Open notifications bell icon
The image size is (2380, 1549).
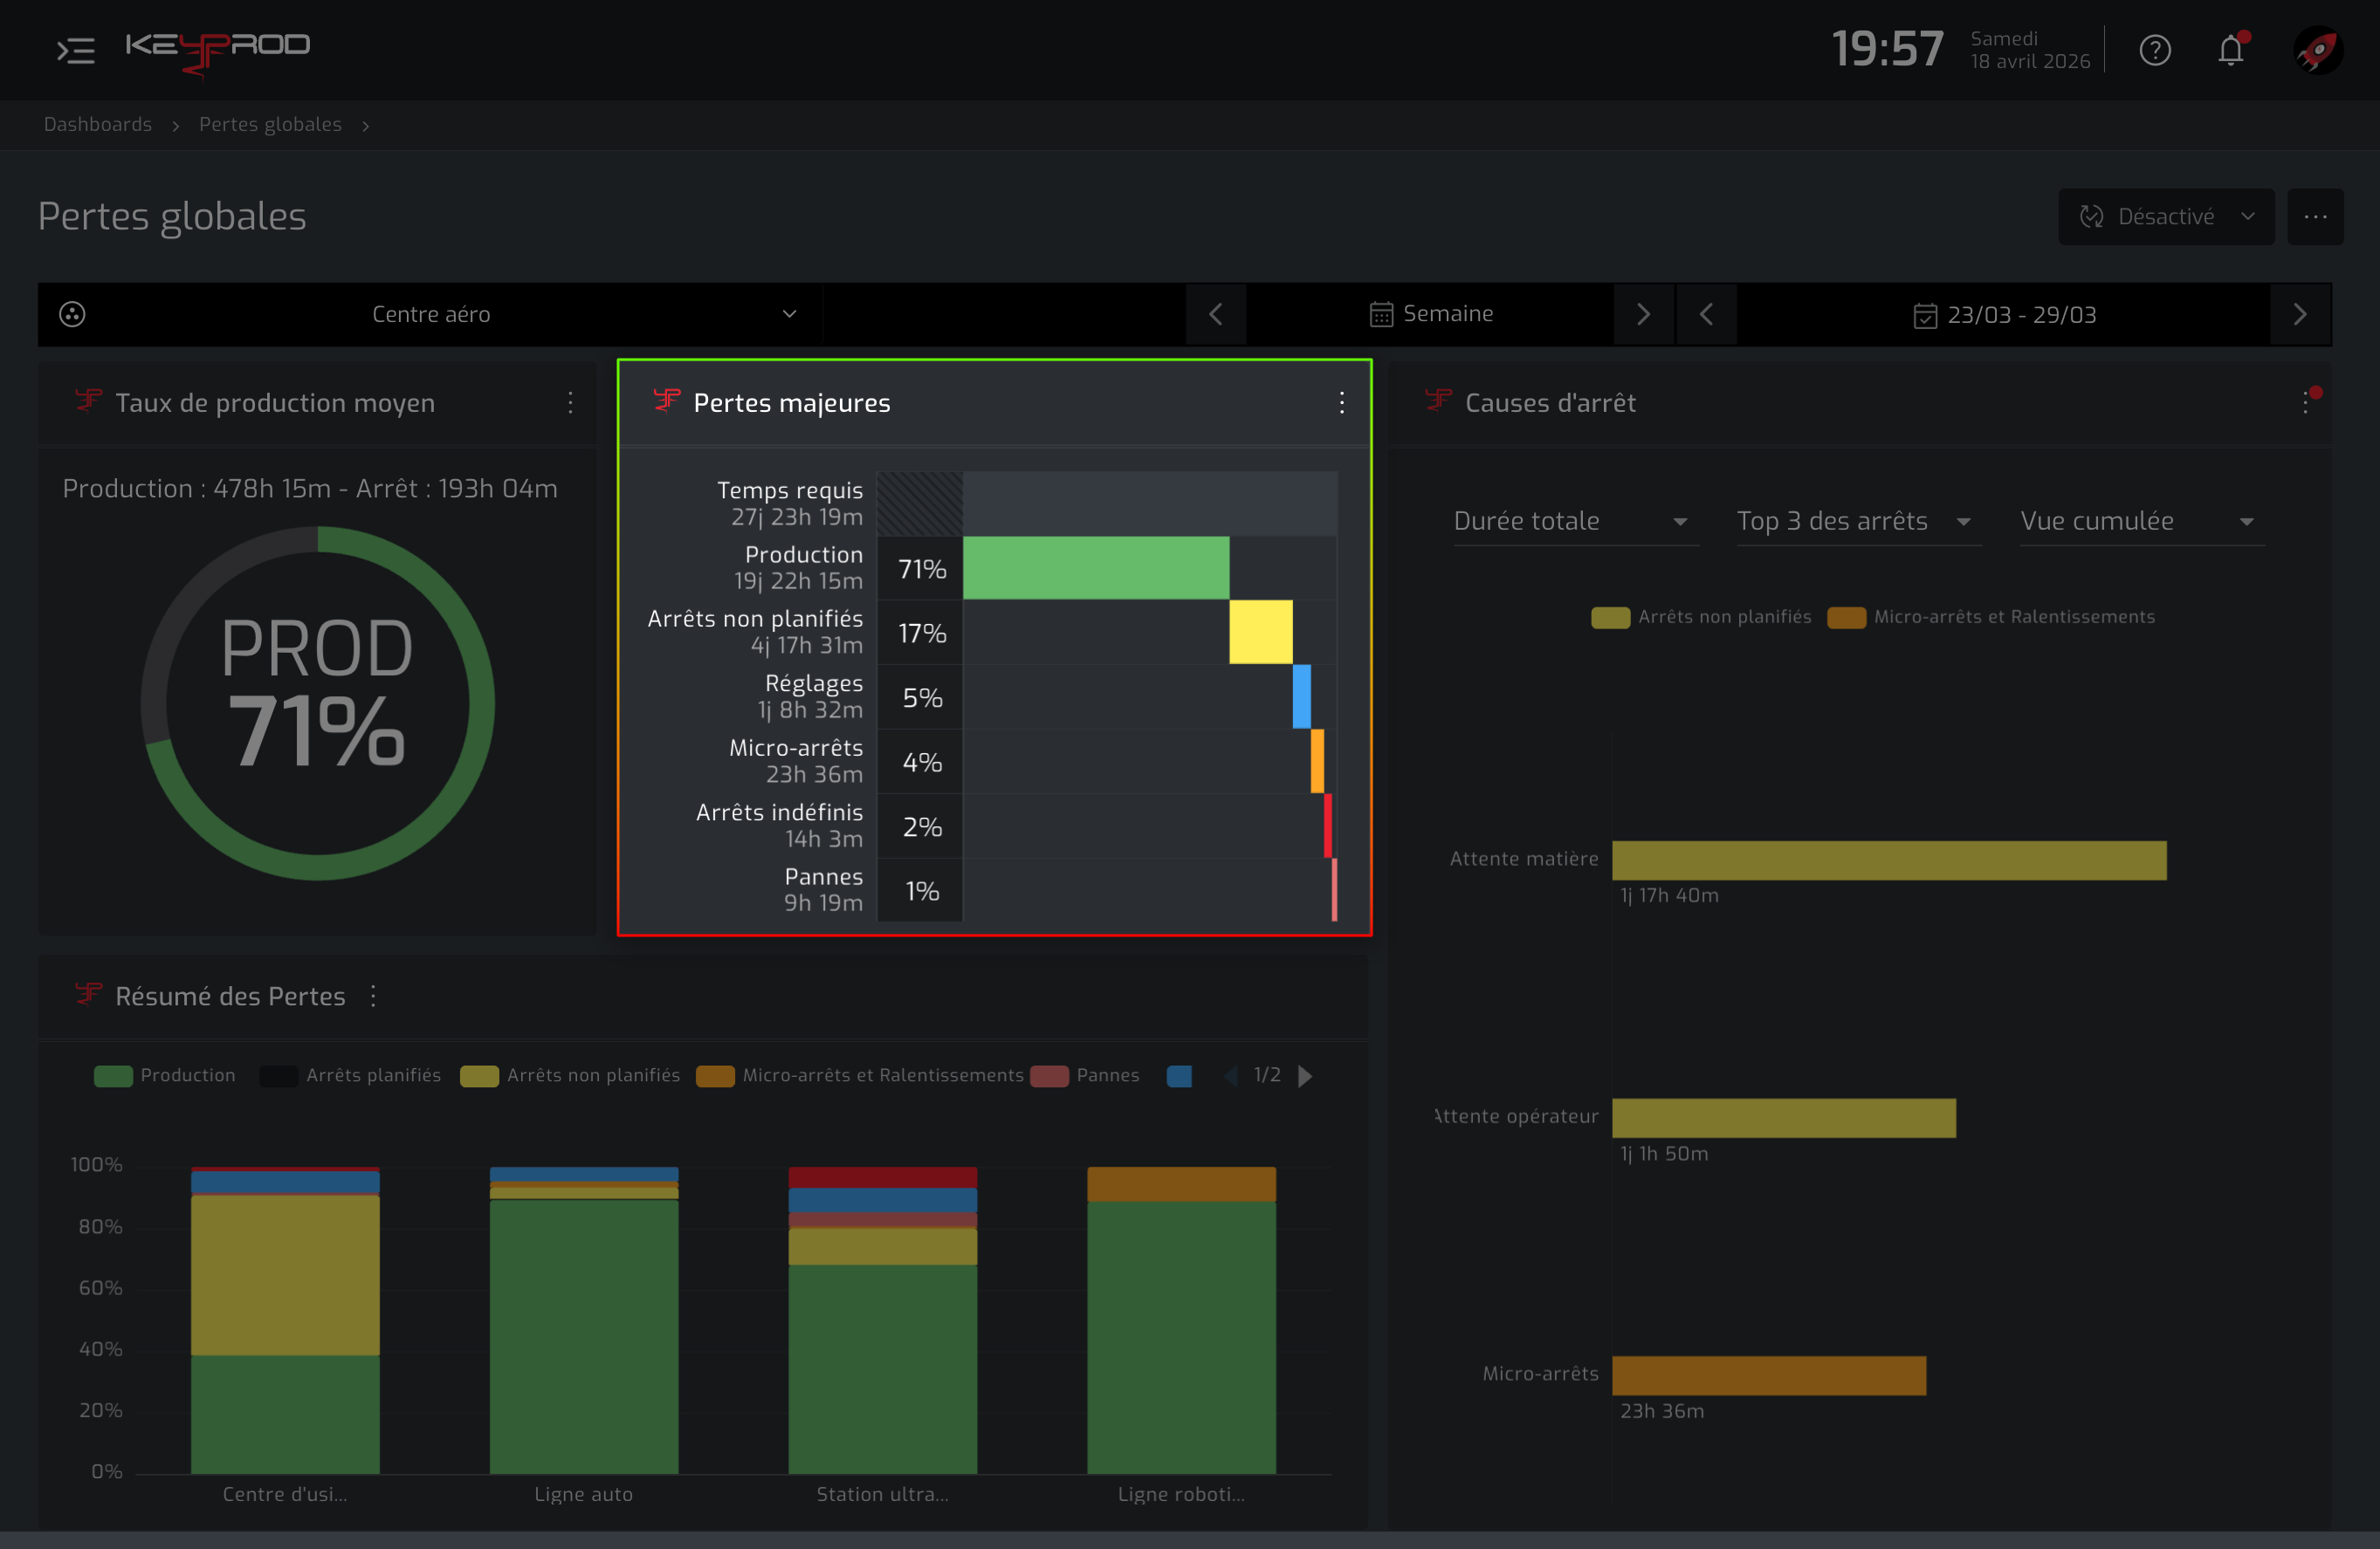(2231, 49)
